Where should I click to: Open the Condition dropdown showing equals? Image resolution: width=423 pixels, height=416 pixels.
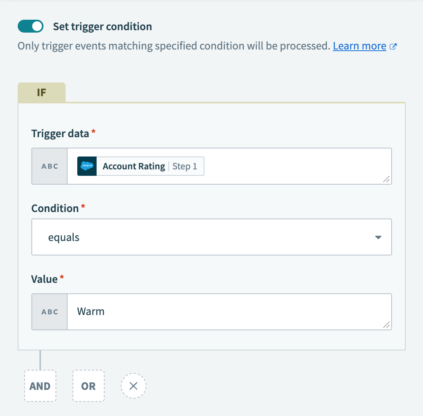pos(212,237)
